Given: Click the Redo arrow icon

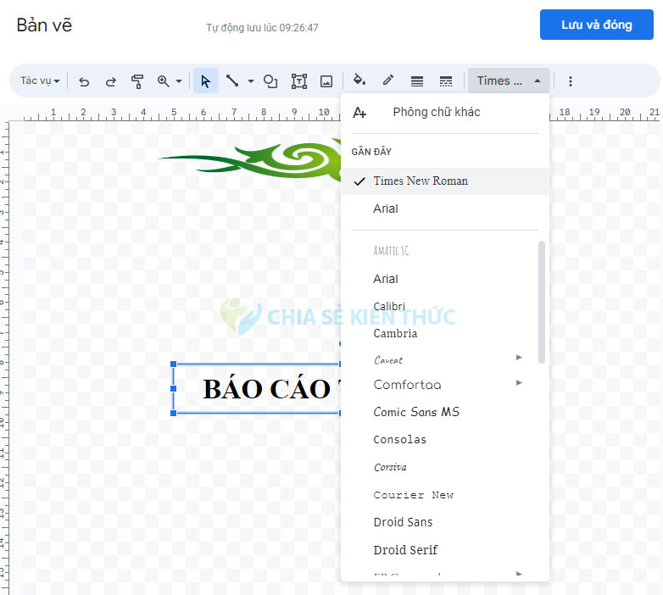Looking at the screenshot, I should point(110,81).
